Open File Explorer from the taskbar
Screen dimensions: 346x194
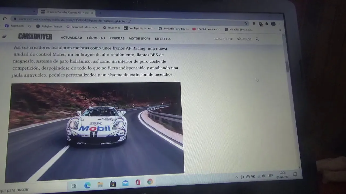[100, 185]
